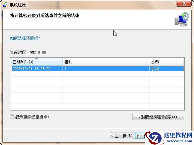The height and width of the screenshot is (145, 194).
Task: Click the '类型' column header
Action: pyautogui.click(x=167, y=62)
